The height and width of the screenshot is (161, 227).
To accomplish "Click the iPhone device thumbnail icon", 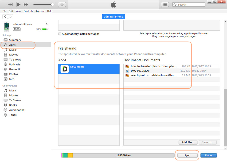I will tap(6, 27).
